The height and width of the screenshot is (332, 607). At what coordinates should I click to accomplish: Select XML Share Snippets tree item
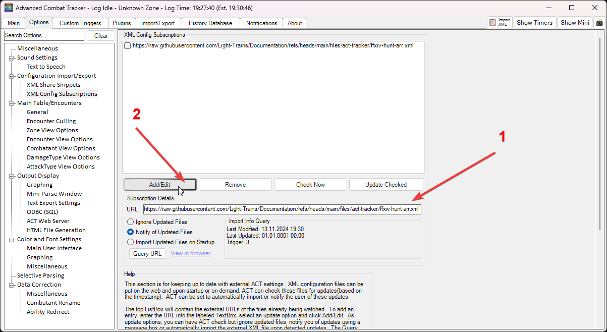coord(53,85)
